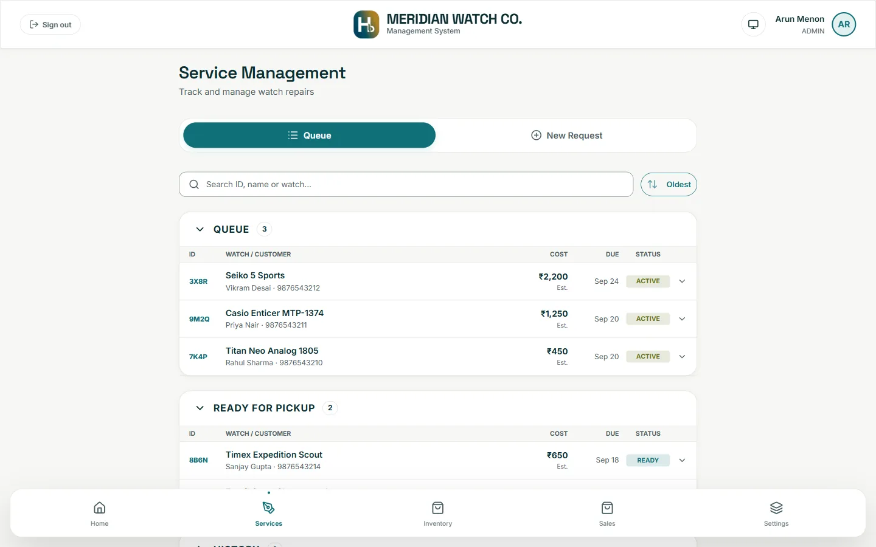The width and height of the screenshot is (876, 547).
Task: Click the Casio Enticer MTP-1374 watch name
Action: tap(274, 313)
